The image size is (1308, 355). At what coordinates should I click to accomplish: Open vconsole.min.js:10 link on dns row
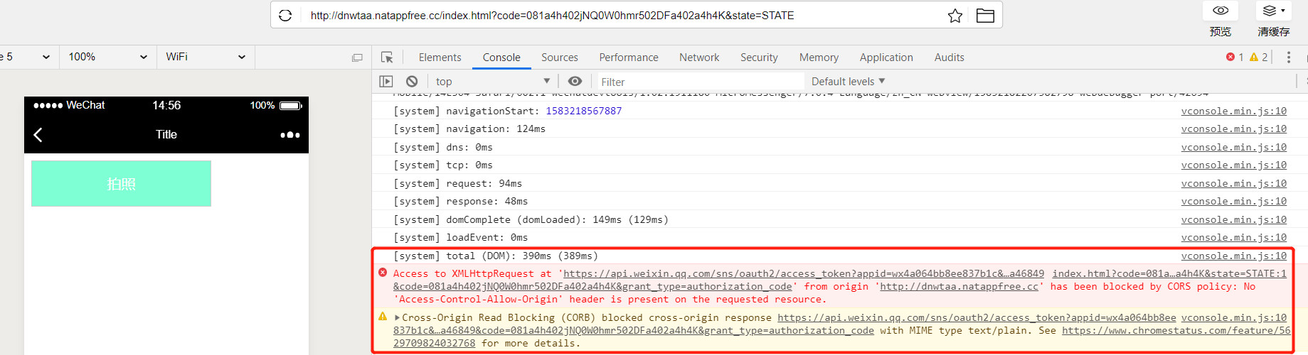pyautogui.click(x=1233, y=147)
